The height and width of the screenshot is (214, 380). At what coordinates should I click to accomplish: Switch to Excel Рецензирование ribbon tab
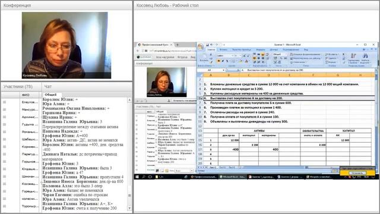point(291,50)
